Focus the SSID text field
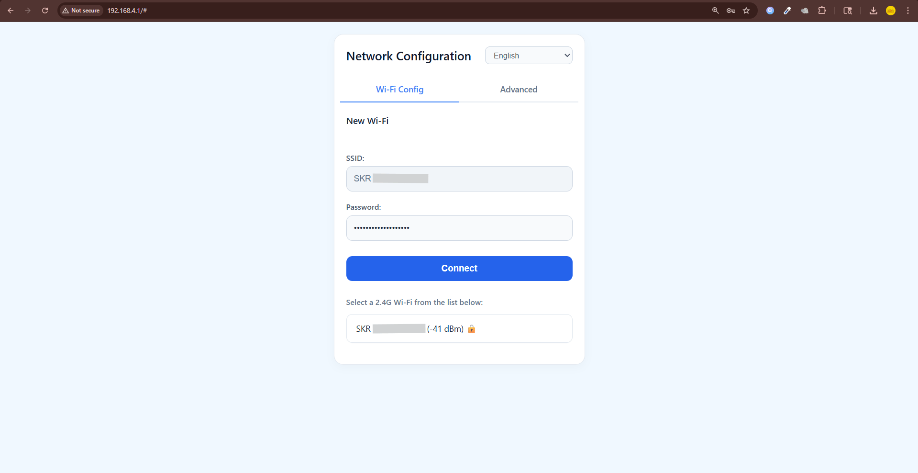The image size is (918, 473). pos(459,179)
